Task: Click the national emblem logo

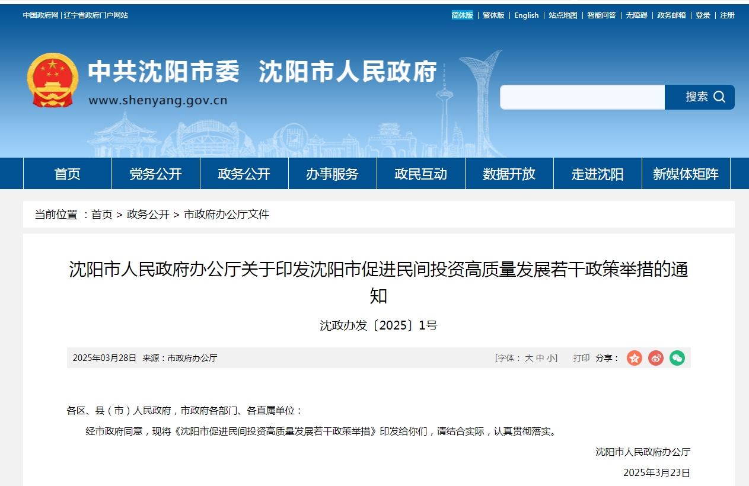Action: coord(52,80)
